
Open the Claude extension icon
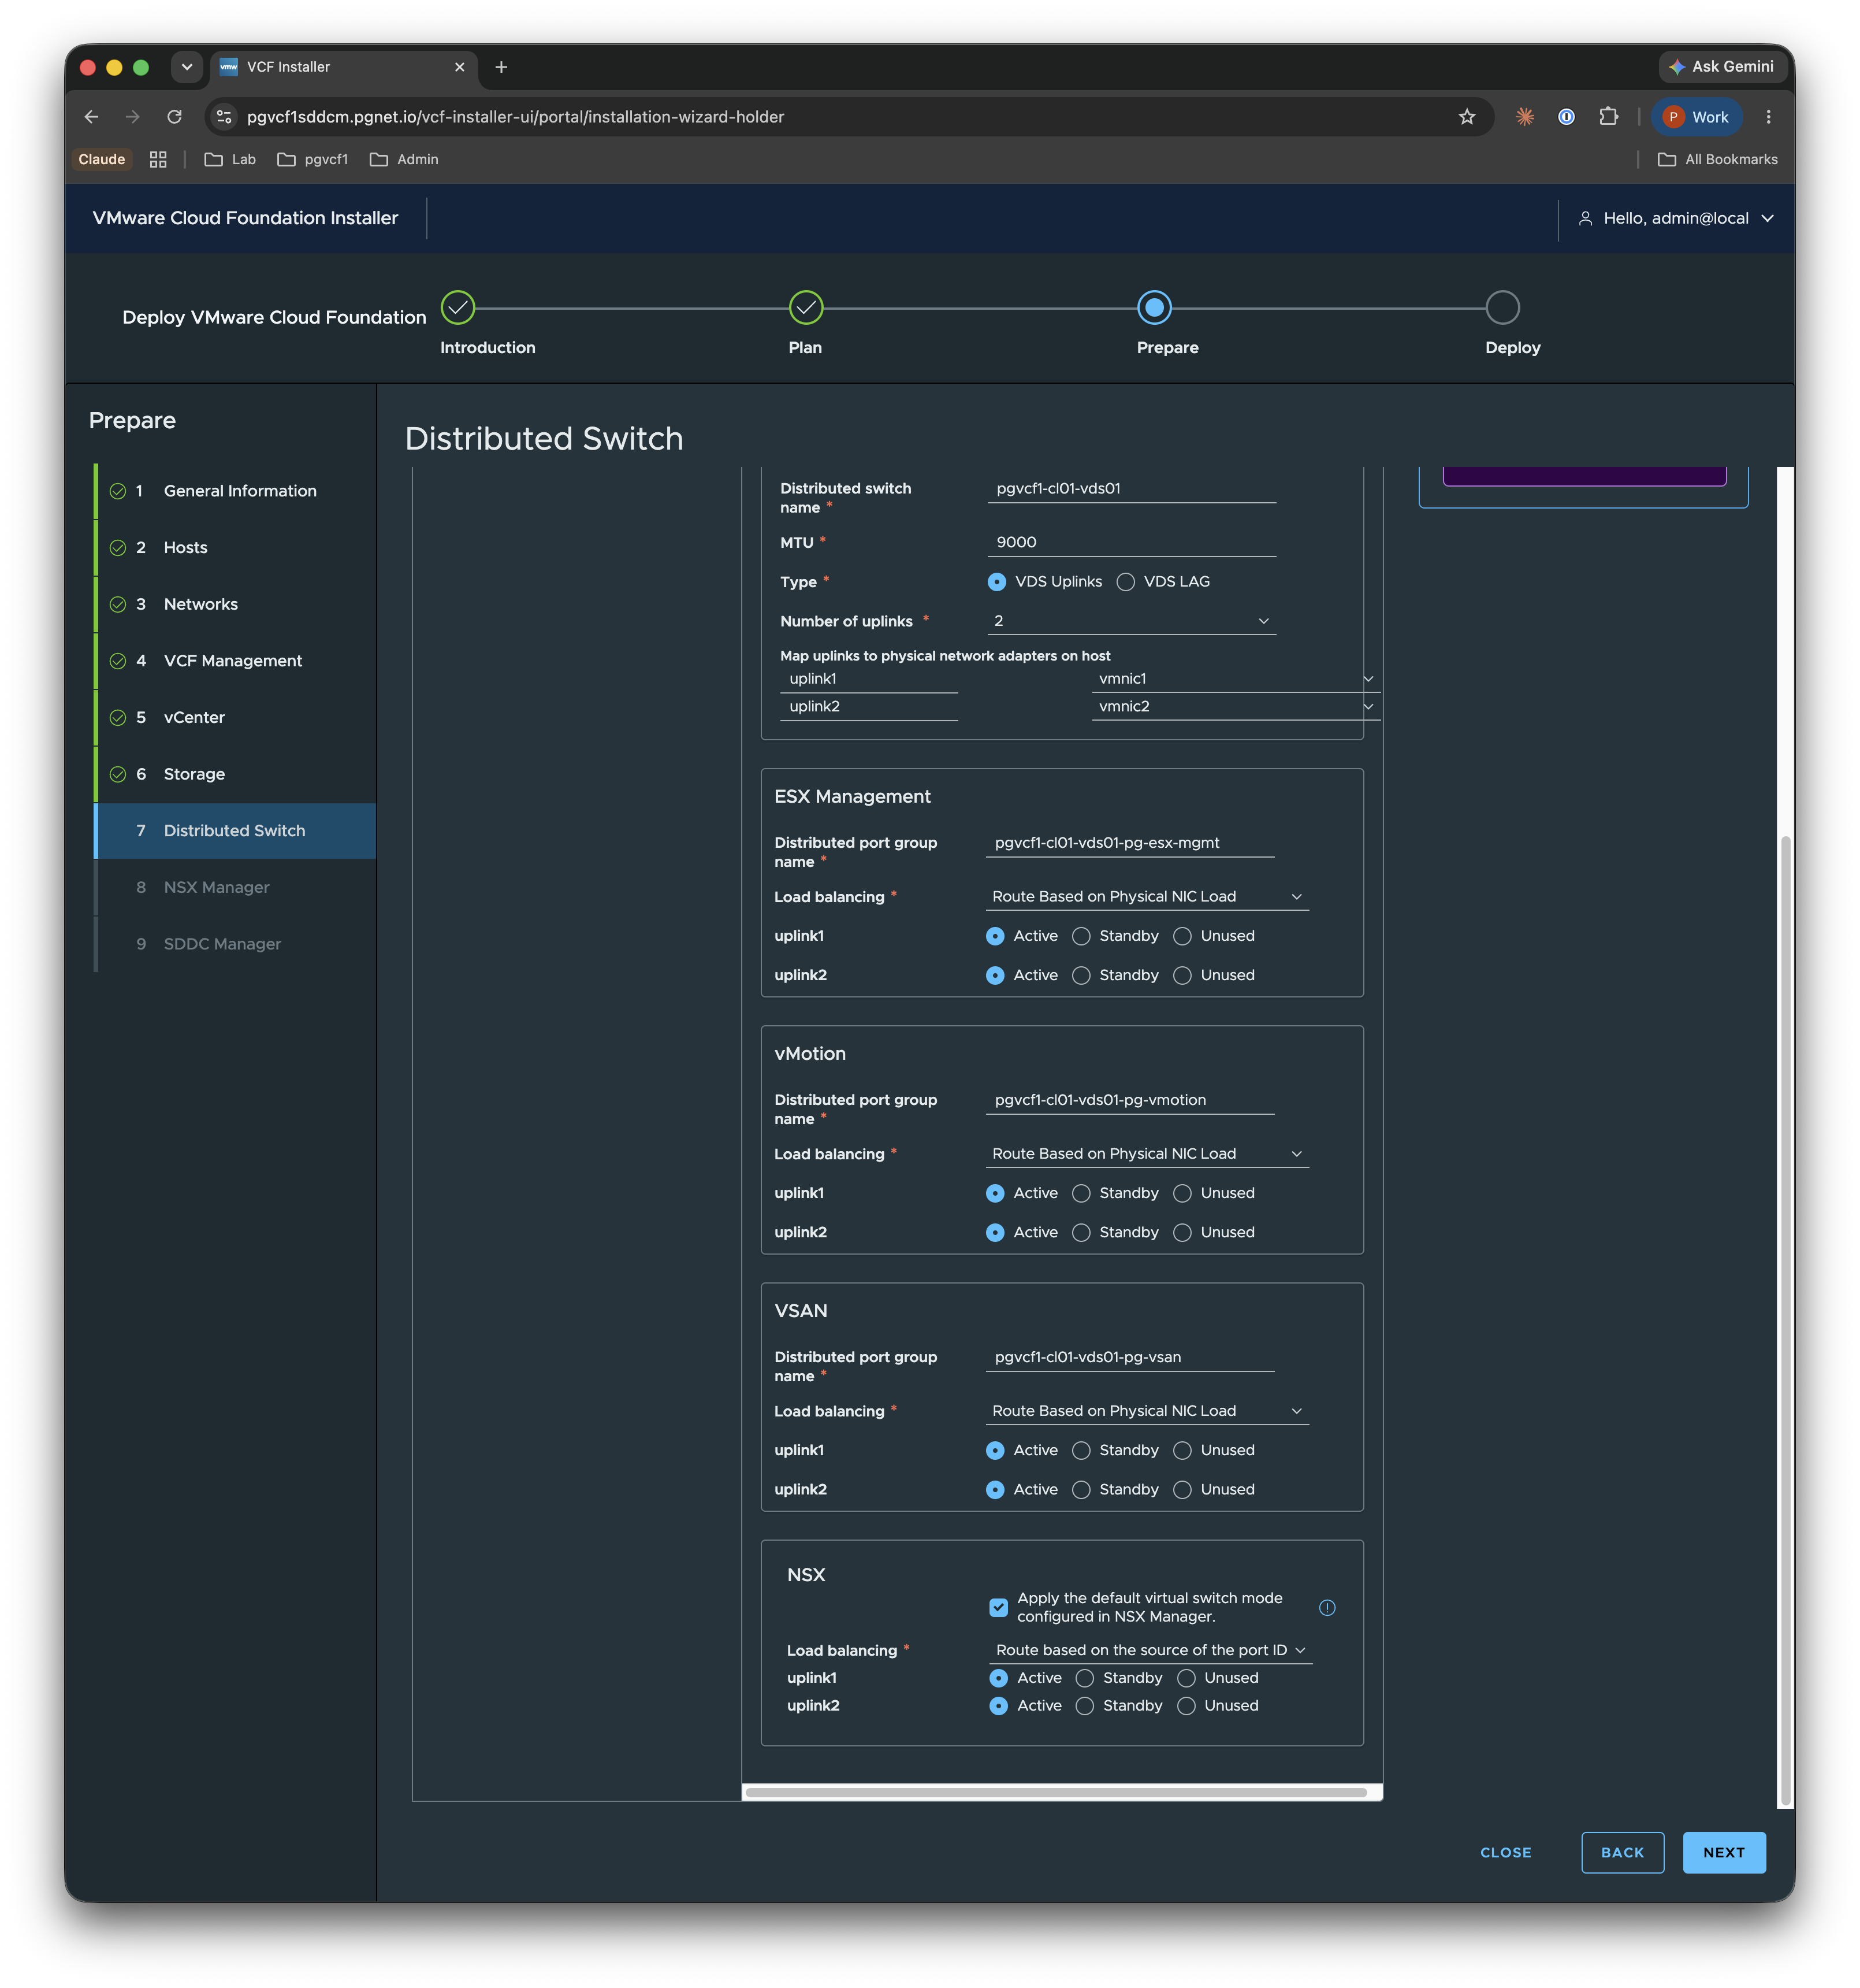(1524, 117)
